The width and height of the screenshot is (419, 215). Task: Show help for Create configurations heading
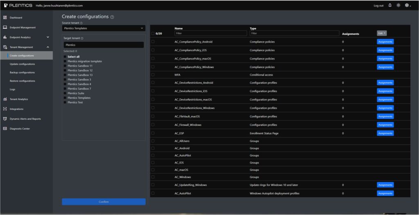(112, 17)
